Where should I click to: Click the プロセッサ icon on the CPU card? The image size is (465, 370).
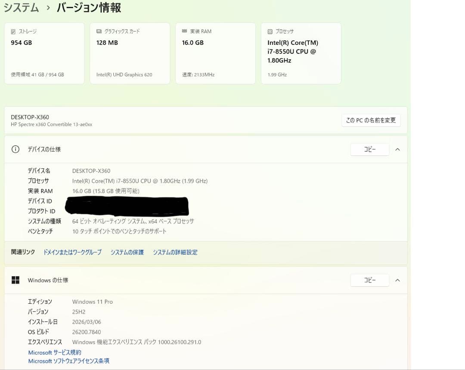tap(271, 31)
